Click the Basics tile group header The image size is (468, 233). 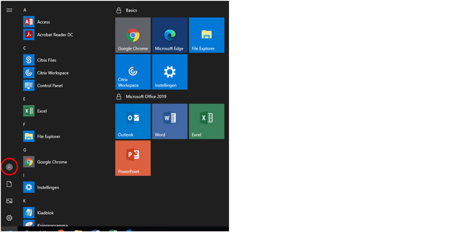point(132,10)
